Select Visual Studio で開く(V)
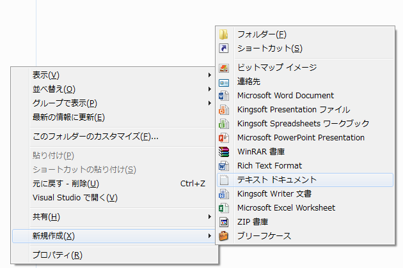Viewport: 403px width, 268px height. (114, 198)
